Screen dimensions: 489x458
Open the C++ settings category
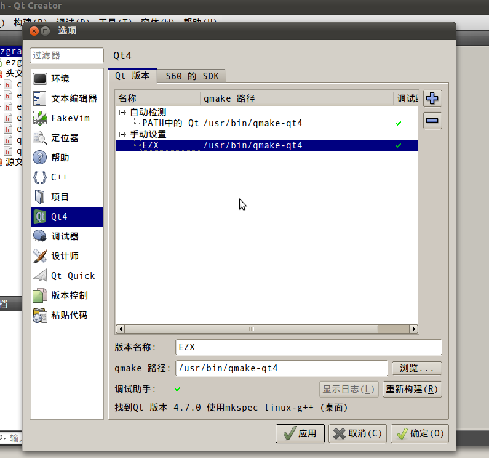pyautogui.click(x=67, y=177)
